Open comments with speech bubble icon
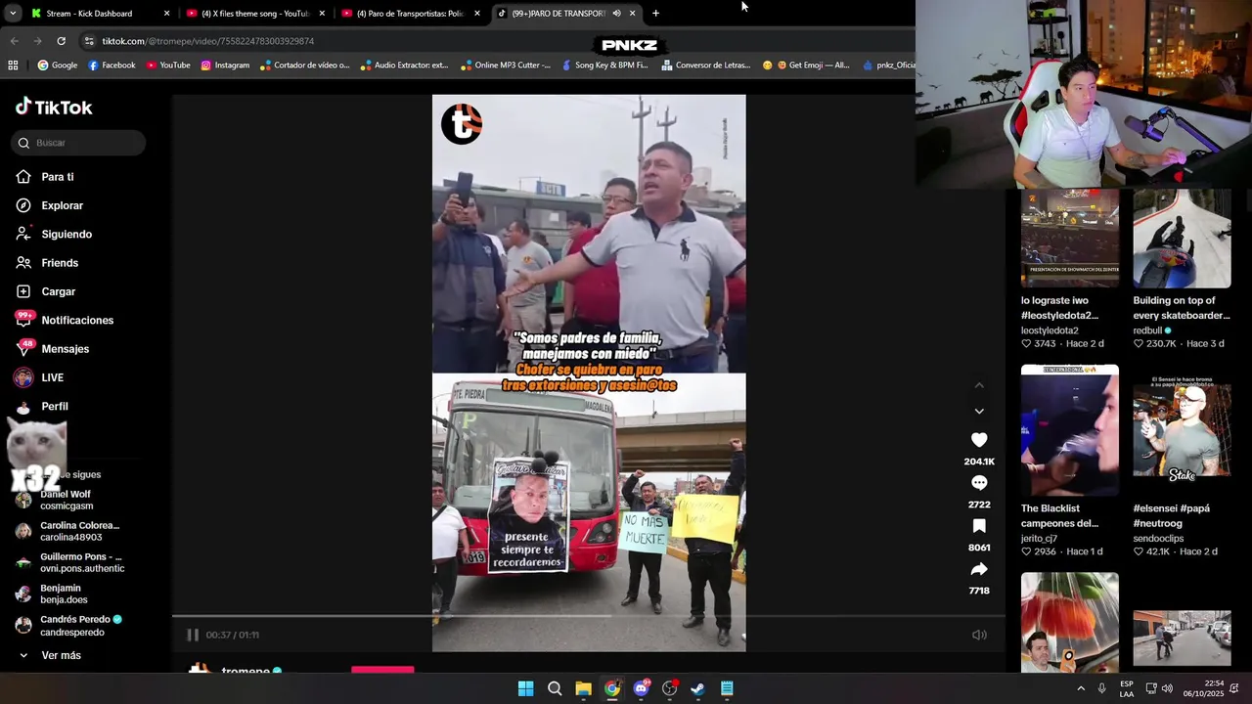 979,483
